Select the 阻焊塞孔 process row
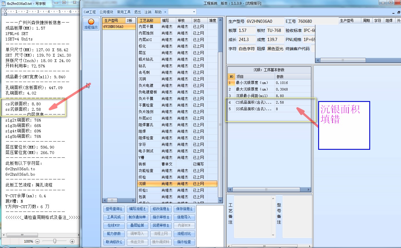401x248 pixels. 177,125
